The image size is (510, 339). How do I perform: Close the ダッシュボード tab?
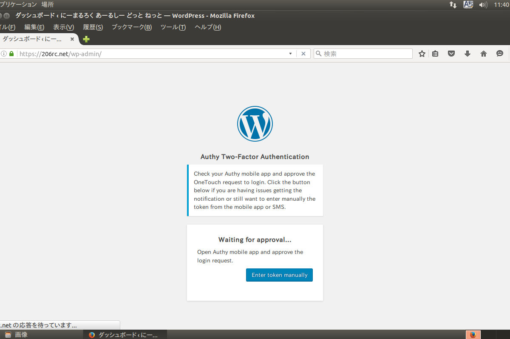coord(72,39)
